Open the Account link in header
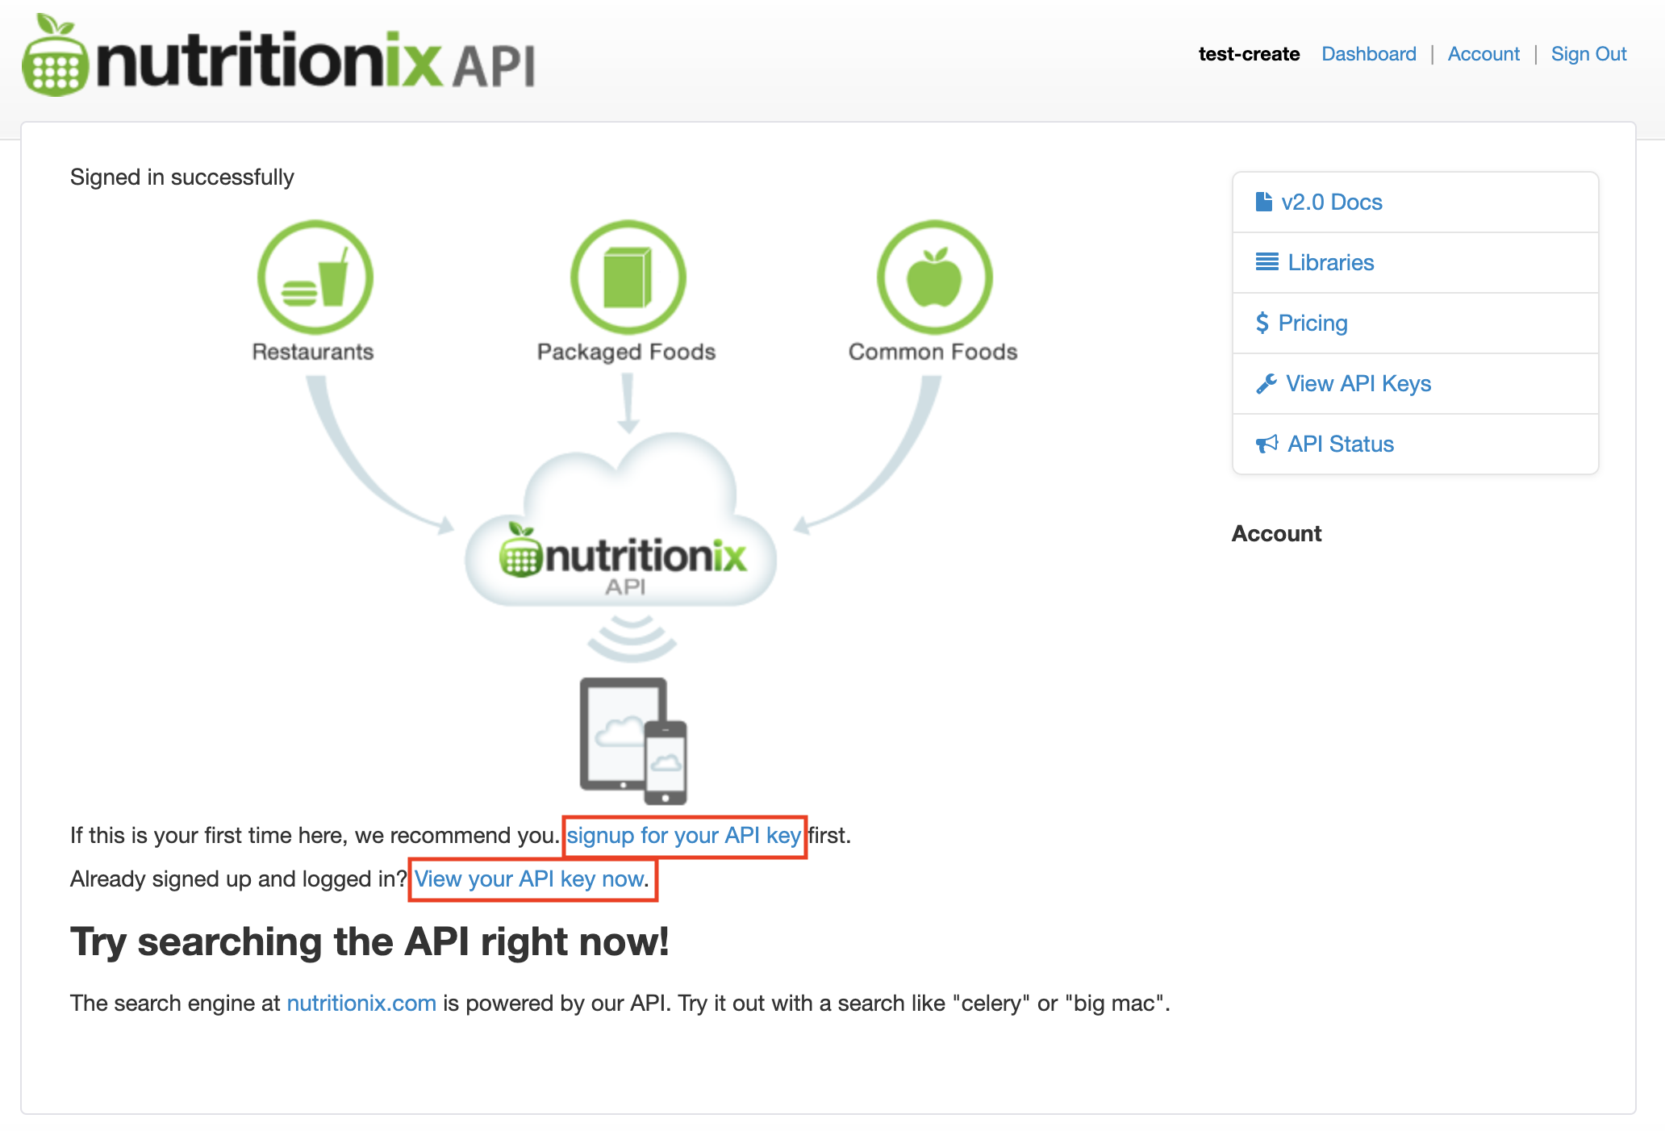Viewport: 1665px width, 1131px height. tap(1483, 54)
